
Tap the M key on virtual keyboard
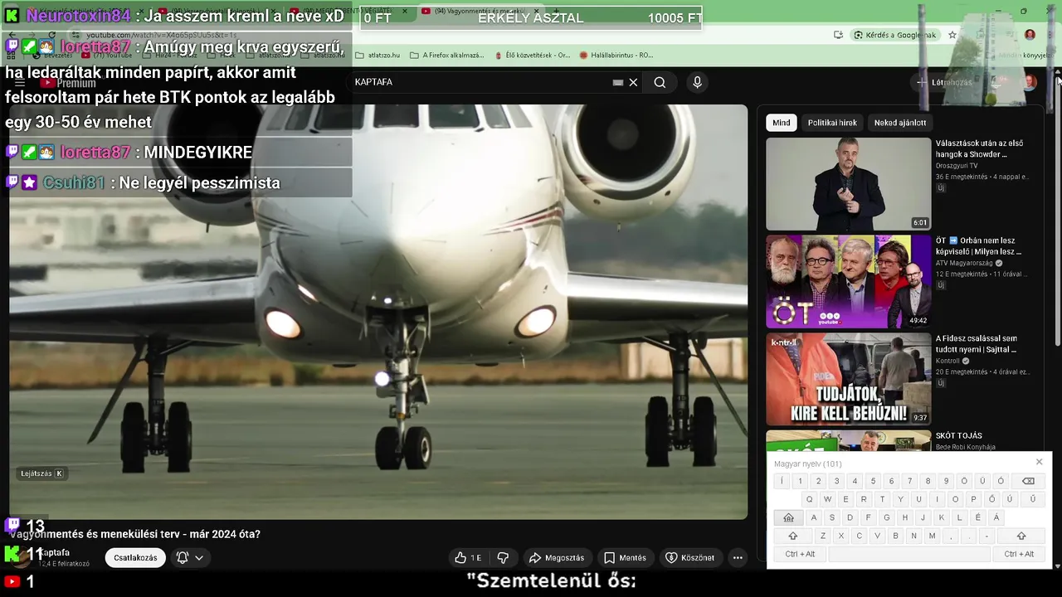coord(932,536)
